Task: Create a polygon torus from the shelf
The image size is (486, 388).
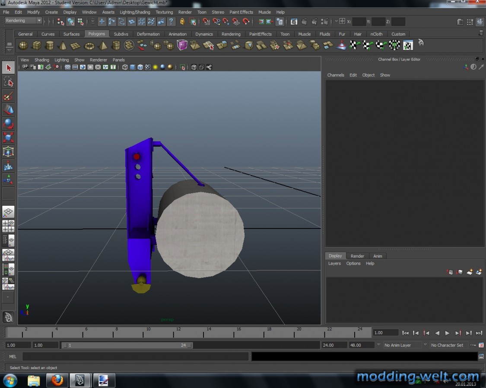Action: pyautogui.click(x=89, y=46)
